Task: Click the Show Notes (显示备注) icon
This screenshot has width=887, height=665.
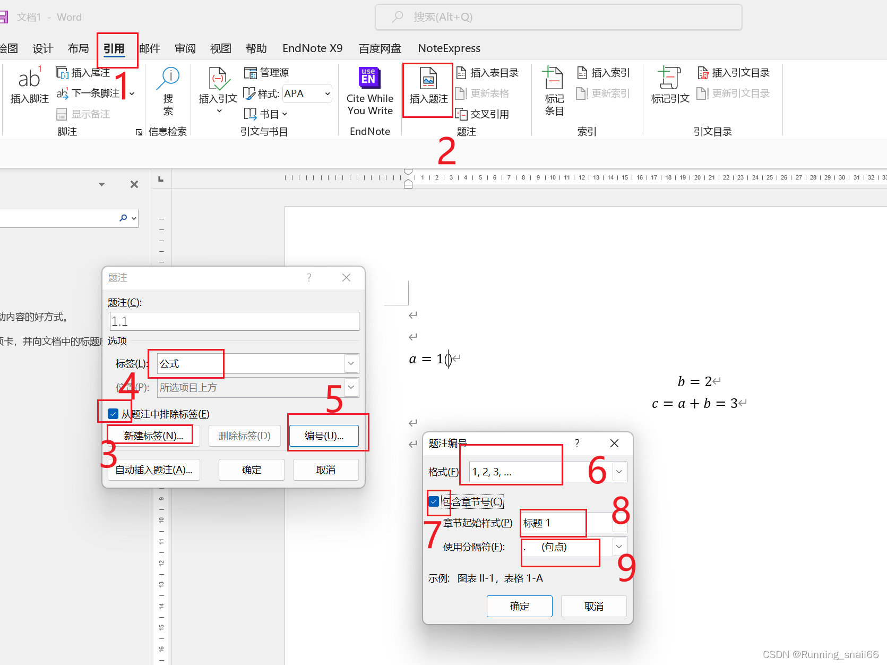Action: pyautogui.click(x=62, y=114)
